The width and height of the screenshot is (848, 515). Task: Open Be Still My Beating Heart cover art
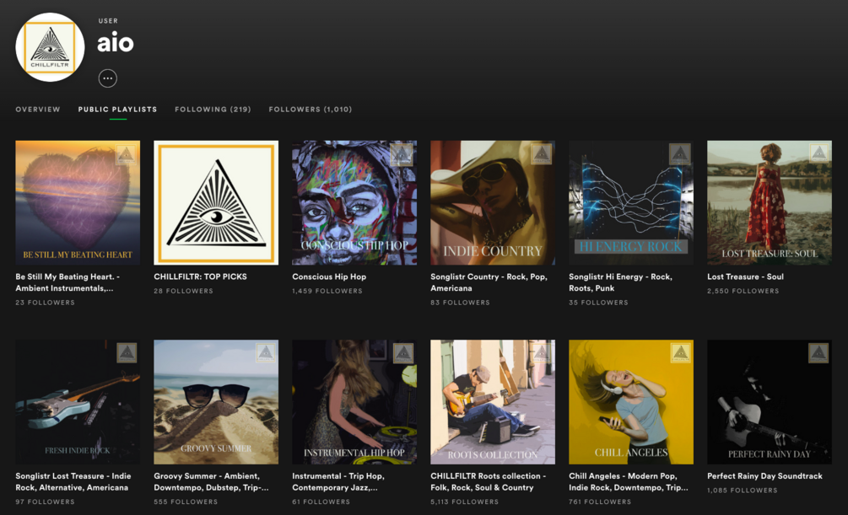(x=78, y=202)
